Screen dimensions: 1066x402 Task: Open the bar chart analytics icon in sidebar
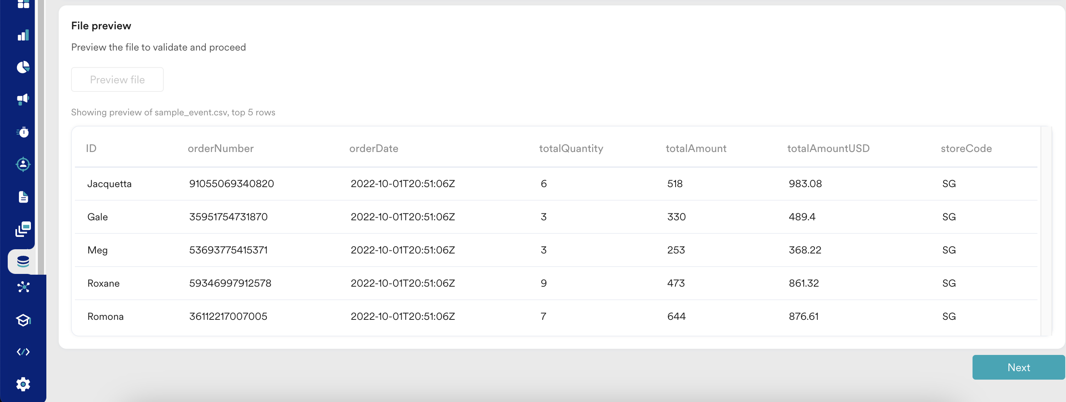point(23,35)
